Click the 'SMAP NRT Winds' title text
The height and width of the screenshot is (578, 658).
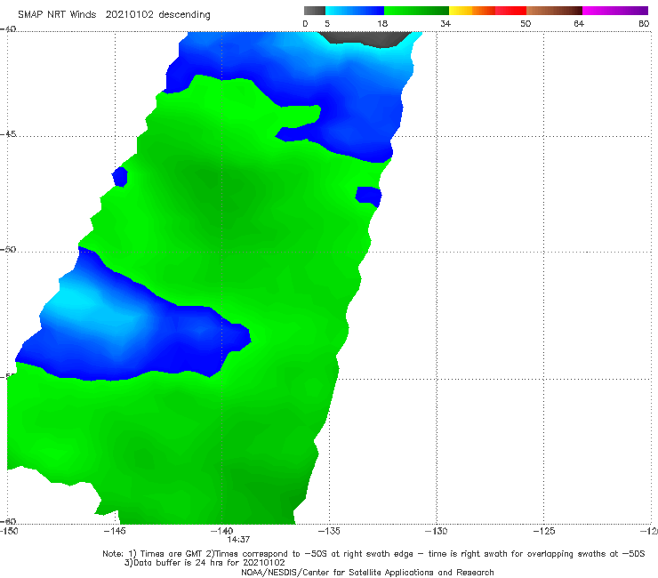(x=57, y=14)
